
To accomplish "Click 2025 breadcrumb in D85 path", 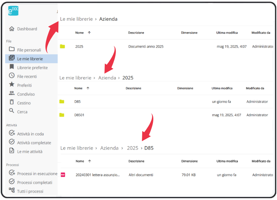I will pos(132,148).
